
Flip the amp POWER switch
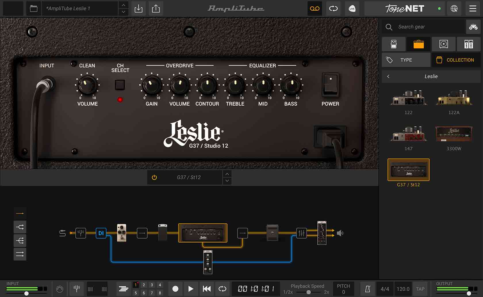[x=330, y=85]
